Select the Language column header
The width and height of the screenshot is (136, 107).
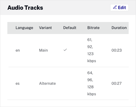tap(24, 28)
